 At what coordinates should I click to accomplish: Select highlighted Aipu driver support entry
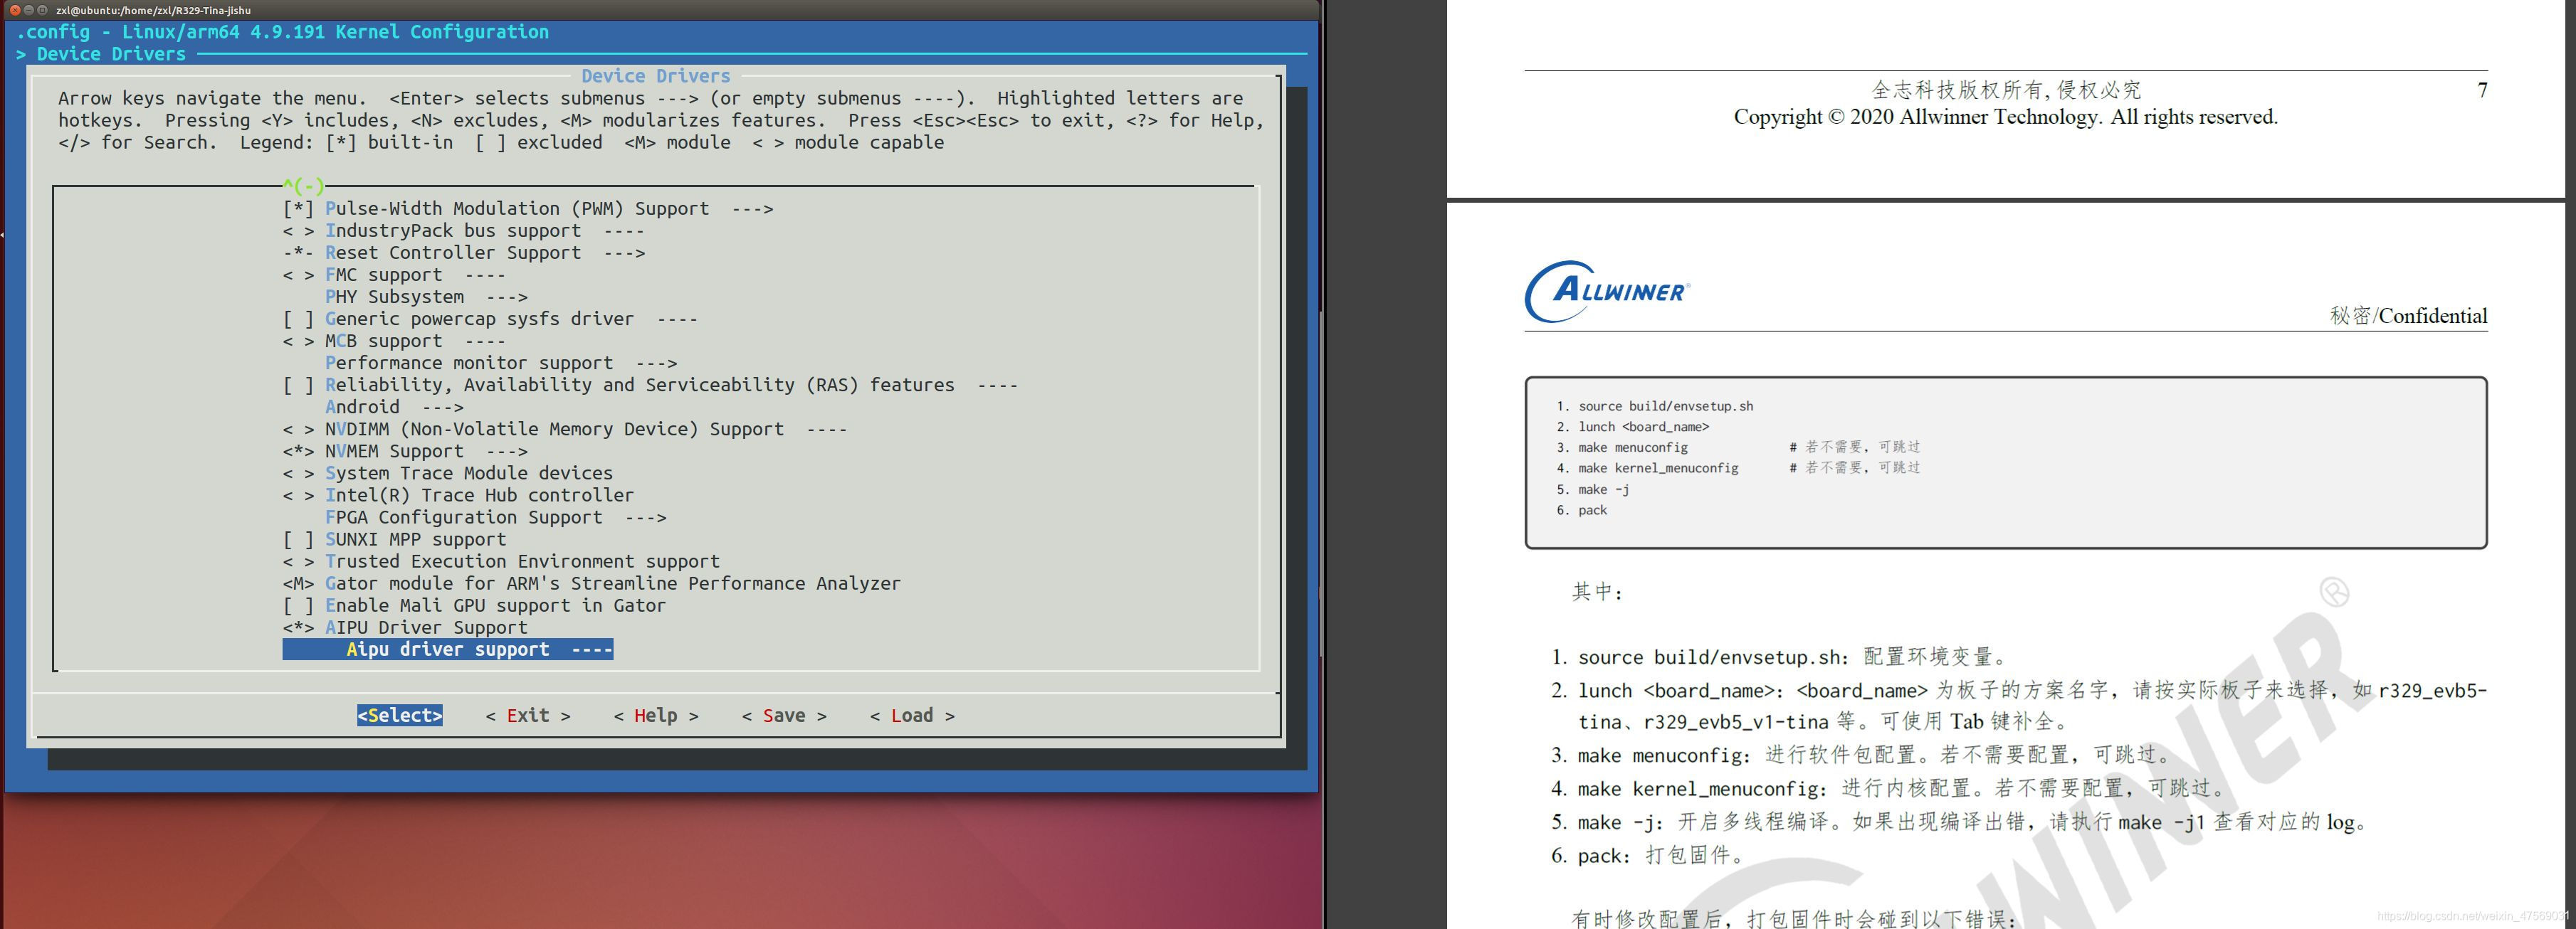click(448, 649)
